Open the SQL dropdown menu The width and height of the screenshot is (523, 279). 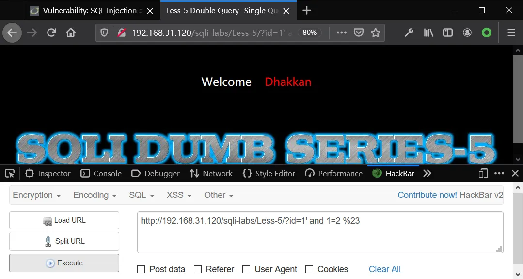142,195
